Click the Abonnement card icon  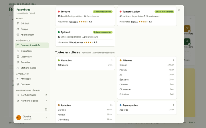coord(18,35)
